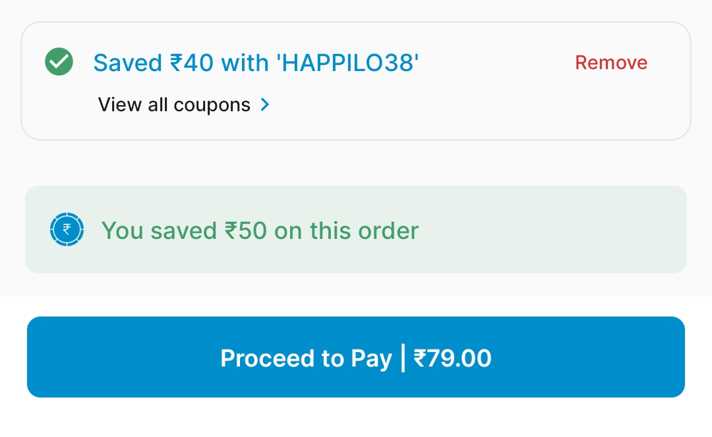Open View all coupons

click(174, 104)
